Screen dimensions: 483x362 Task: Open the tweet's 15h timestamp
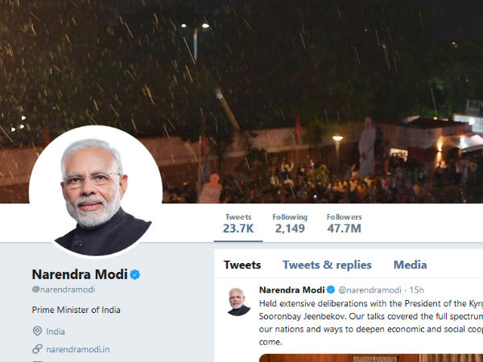[x=416, y=290]
